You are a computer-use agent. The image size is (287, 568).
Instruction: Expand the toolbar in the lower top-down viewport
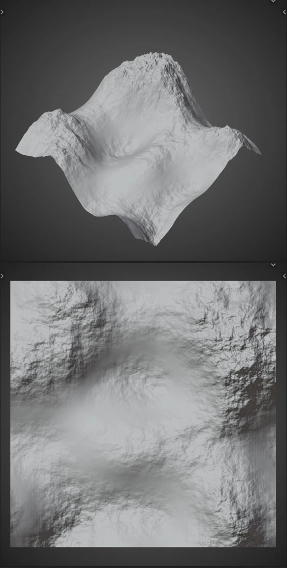coord(2,276)
